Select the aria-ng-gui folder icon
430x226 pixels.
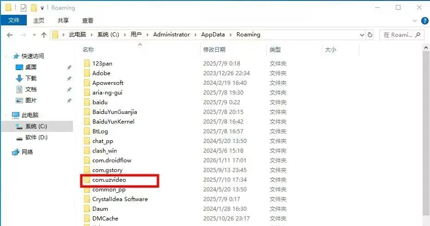[87, 93]
